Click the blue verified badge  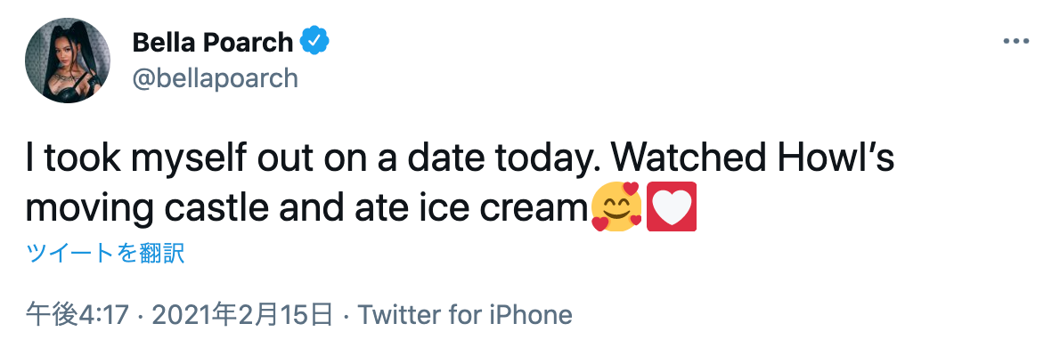(316, 41)
